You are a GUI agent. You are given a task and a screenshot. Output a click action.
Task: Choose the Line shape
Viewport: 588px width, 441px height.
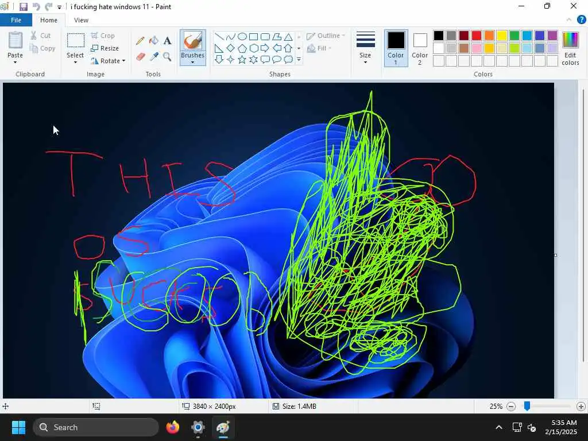(219, 36)
